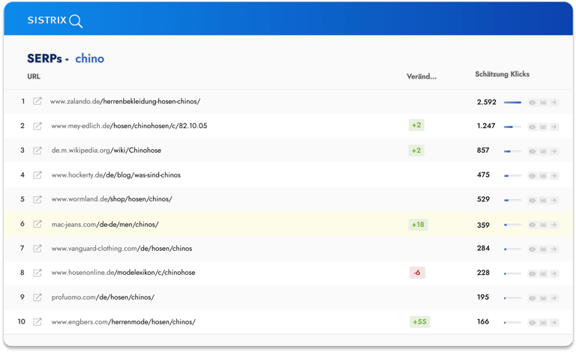The width and height of the screenshot is (576, 352).
Task: Click the +2 badge in mey-edlich.de row
Action: pos(416,125)
